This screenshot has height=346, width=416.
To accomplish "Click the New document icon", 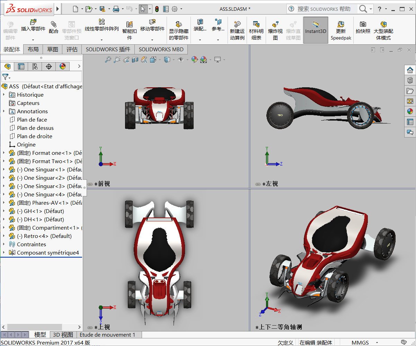I will [75, 9].
